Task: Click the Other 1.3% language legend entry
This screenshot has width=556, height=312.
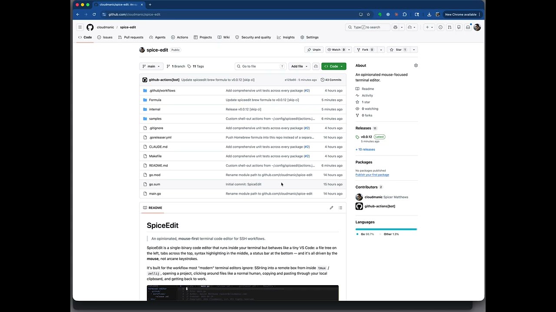Action: pos(389,234)
